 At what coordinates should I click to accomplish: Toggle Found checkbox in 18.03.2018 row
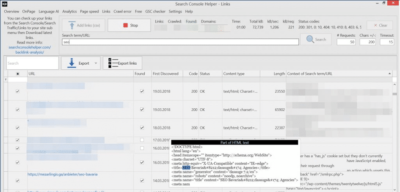click(142, 128)
